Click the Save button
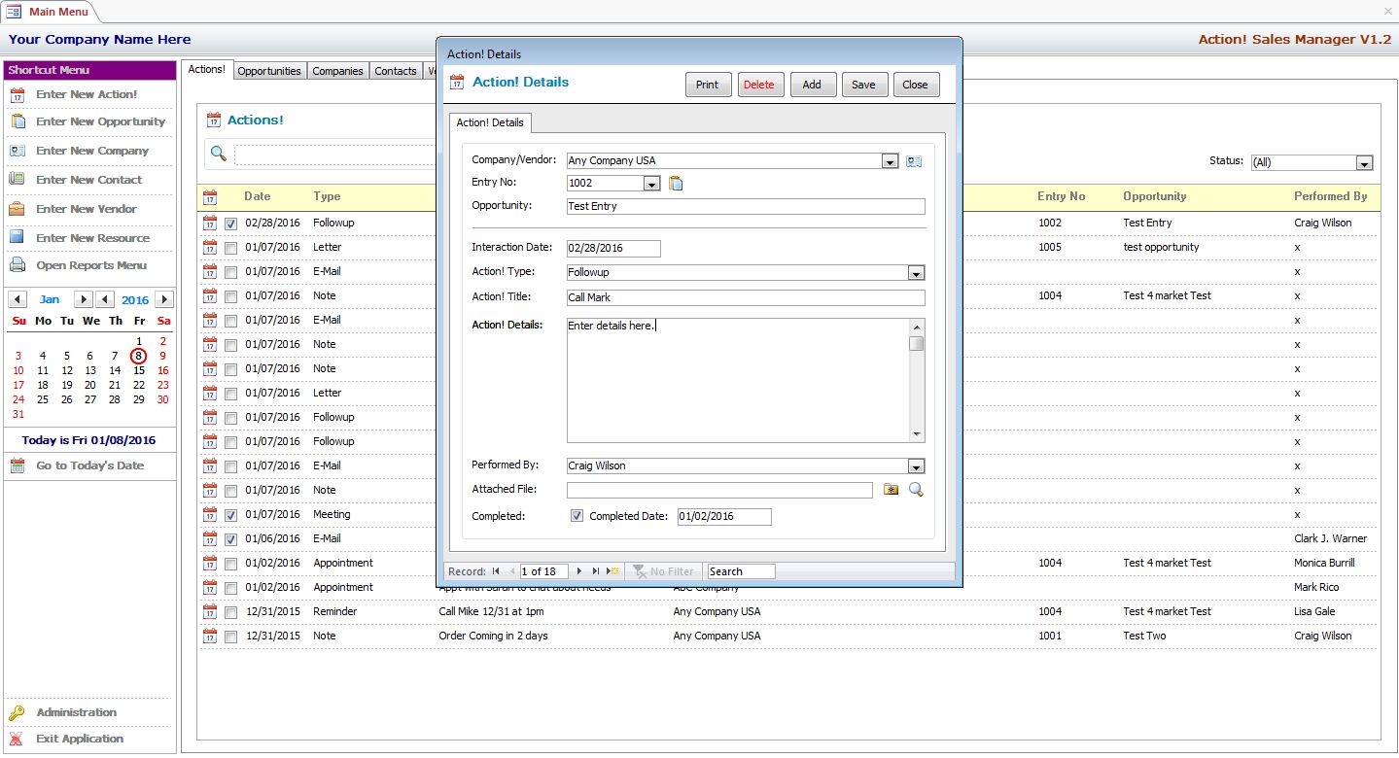Viewport: 1399px width, 758px height. point(863,85)
